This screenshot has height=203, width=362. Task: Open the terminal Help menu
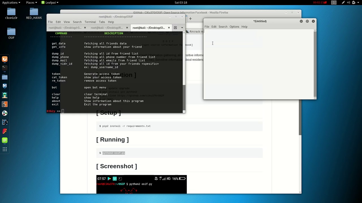(111, 22)
